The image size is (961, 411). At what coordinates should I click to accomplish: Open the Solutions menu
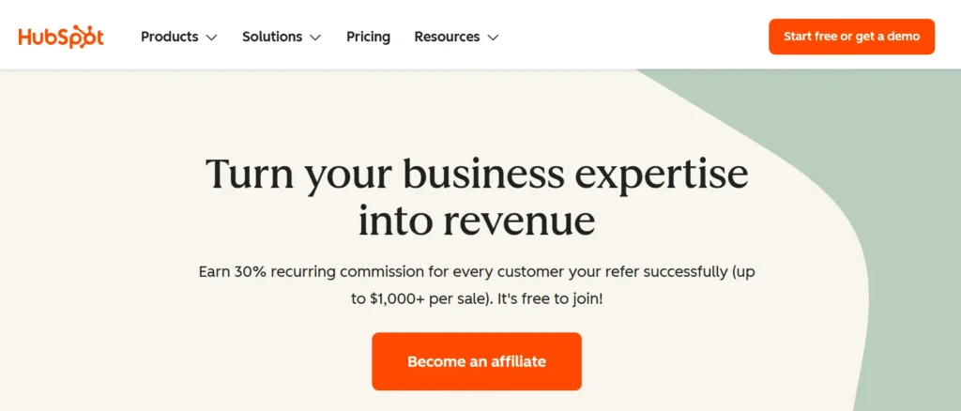coord(272,37)
